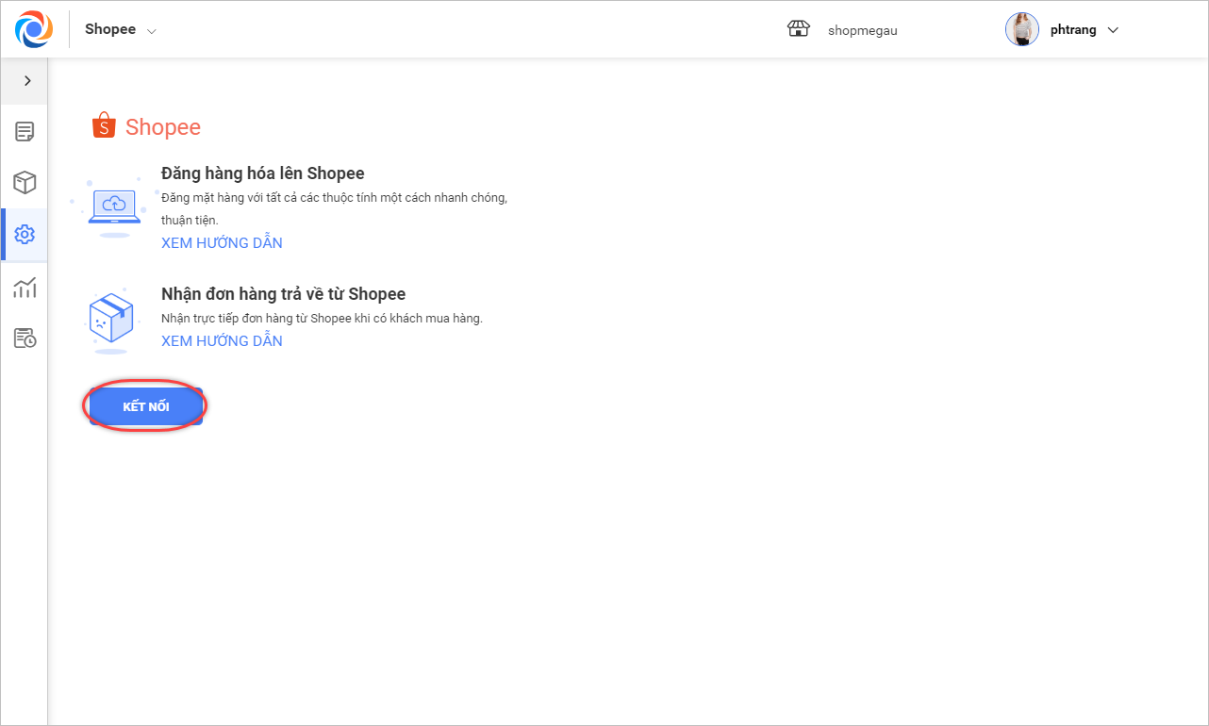
Task: Click description 'Đăng mặt hàng với tất cả'
Action: (x=335, y=208)
